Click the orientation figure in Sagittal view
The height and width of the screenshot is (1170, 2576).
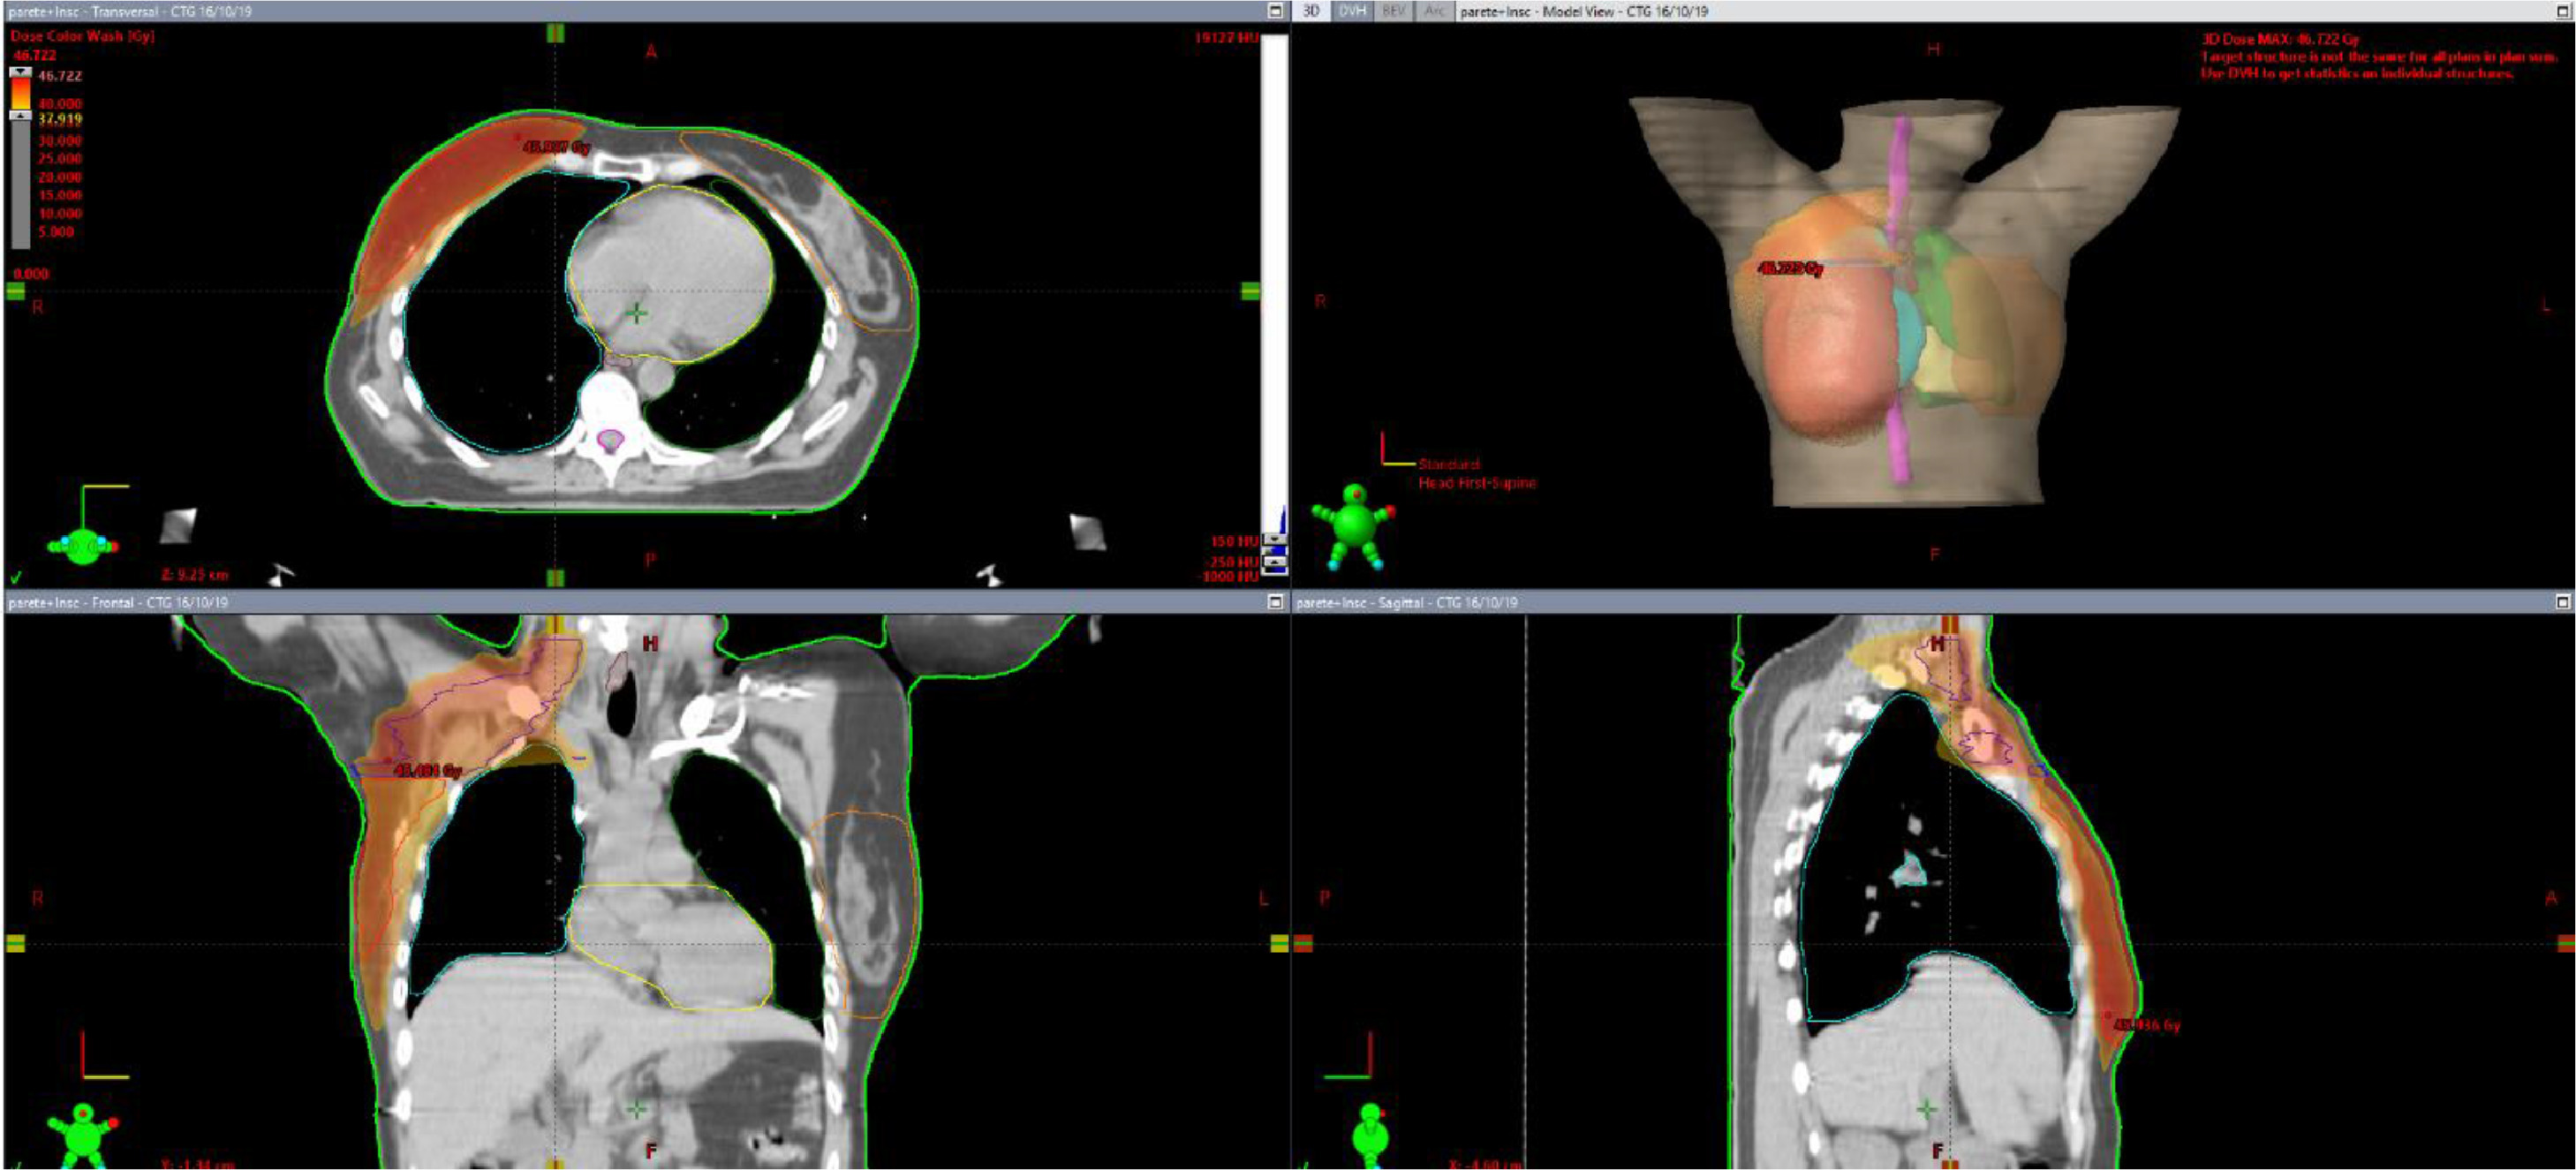pyautogui.click(x=1370, y=1135)
